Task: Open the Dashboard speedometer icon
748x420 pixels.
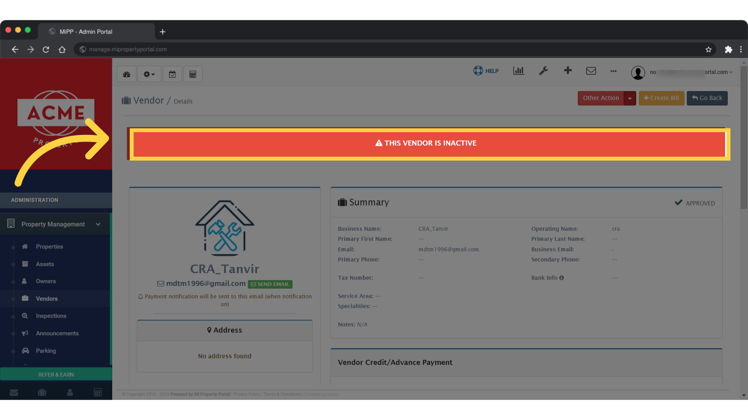Action: click(x=126, y=73)
